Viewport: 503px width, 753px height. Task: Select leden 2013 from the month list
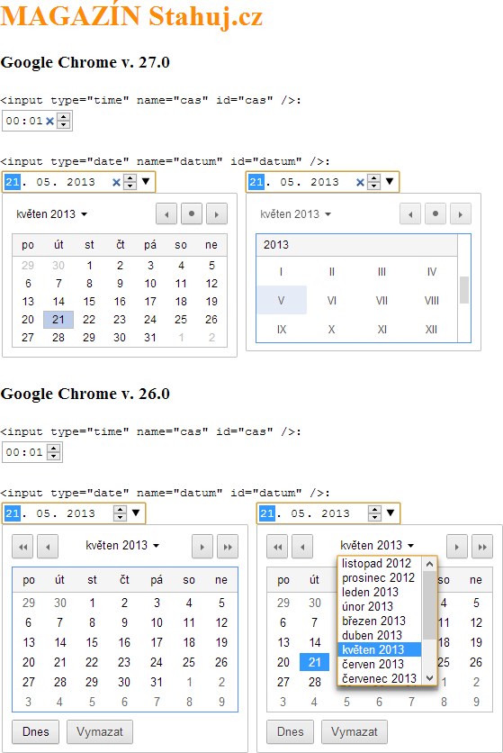coord(380,592)
